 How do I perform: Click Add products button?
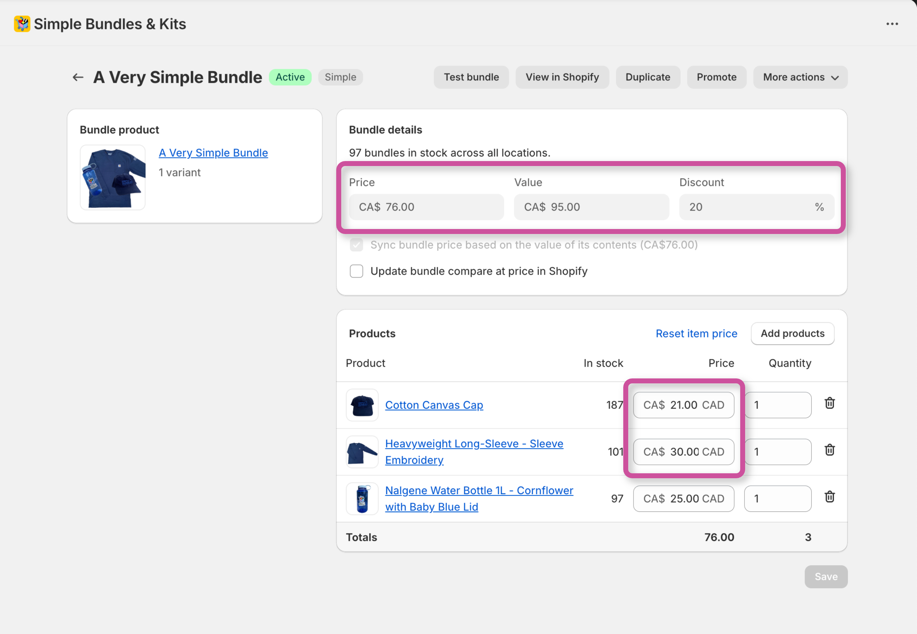[793, 333]
